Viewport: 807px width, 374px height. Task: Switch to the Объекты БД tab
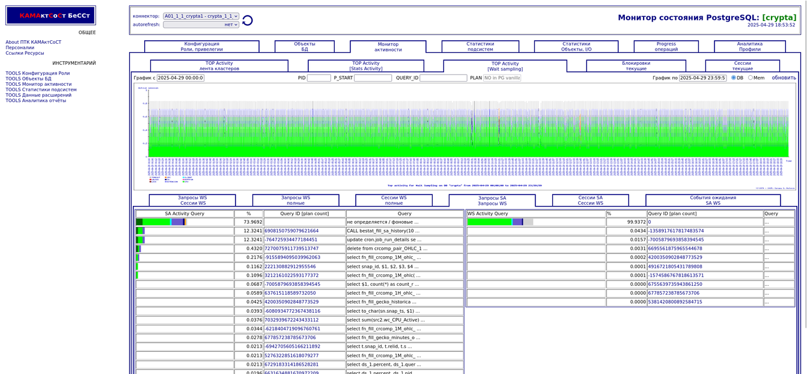pyautogui.click(x=305, y=47)
